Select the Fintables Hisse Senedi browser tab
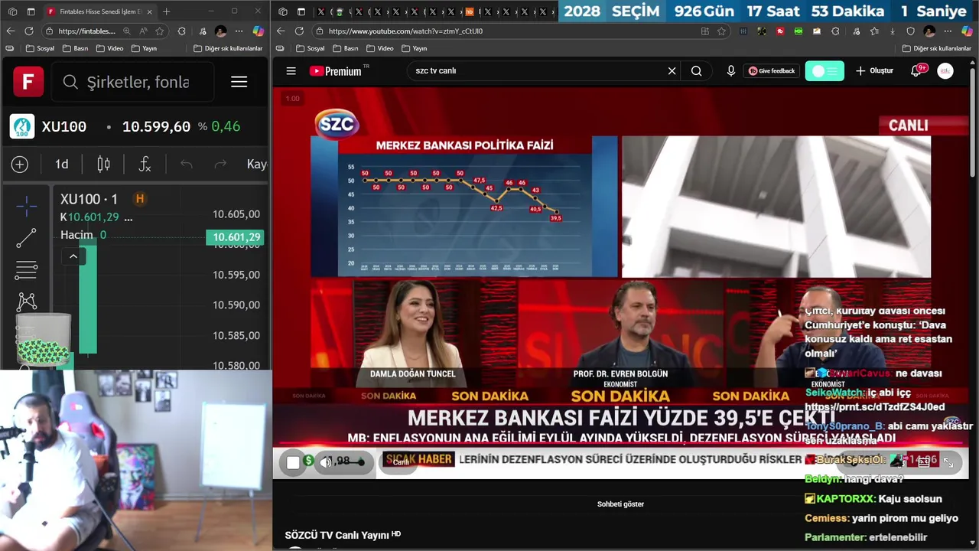979x551 pixels. 99,11
